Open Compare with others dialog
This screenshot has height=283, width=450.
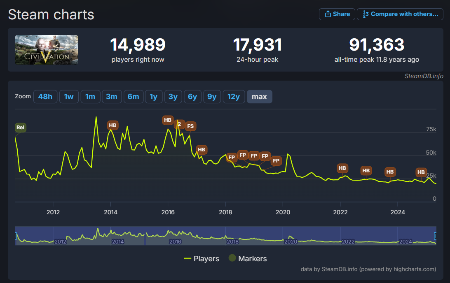(x=400, y=14)
